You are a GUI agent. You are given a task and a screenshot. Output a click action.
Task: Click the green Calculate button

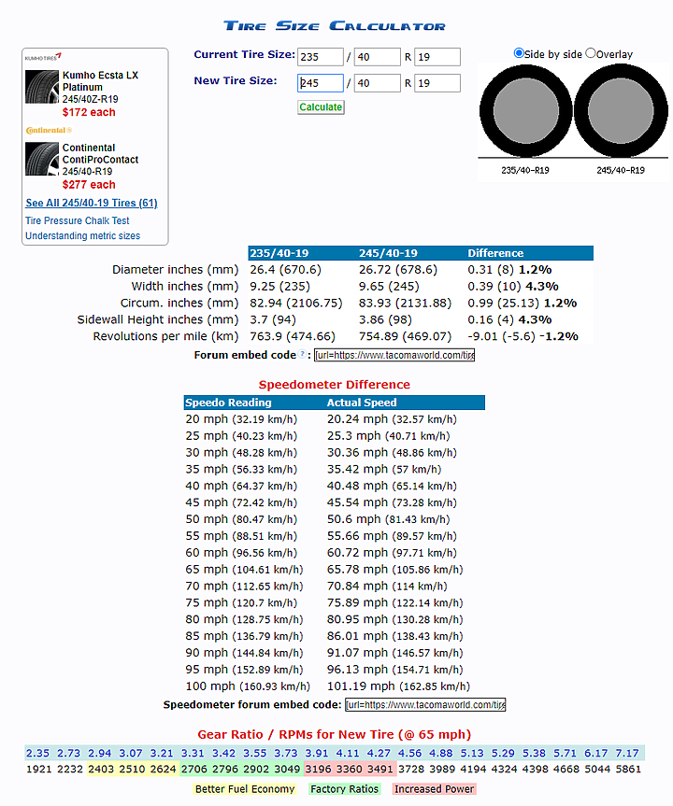pyautogui.click(x=321, y=106)
